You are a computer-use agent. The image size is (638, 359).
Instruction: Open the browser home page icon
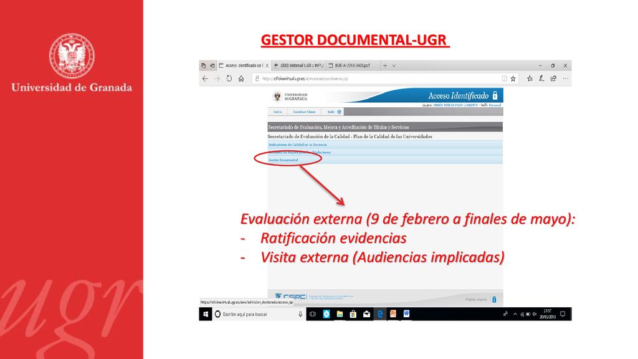(241, 79)
